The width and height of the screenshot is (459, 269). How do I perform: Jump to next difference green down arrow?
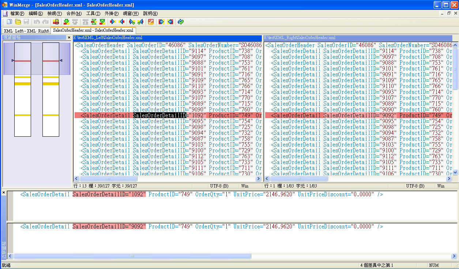pyautogui.click(x=67, y=22)
